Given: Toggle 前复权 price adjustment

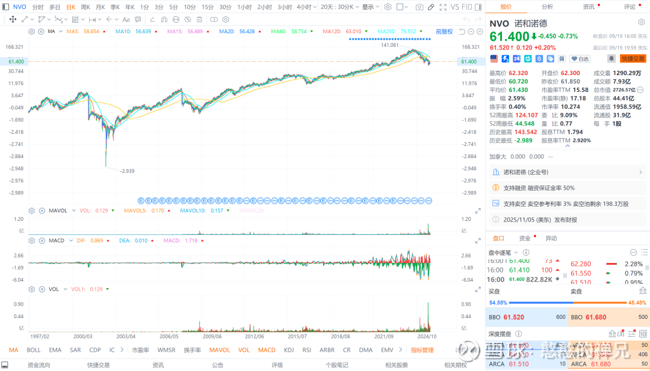Looking at the screenshot, I should click(x=444, y=31).
